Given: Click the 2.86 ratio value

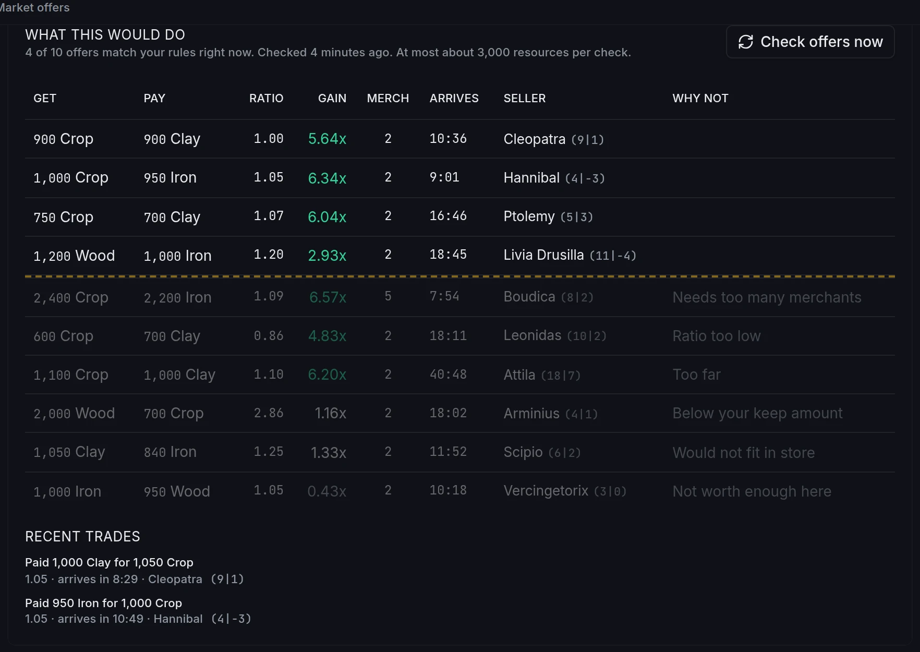Looking at the screenshot, I should (269, 413).
